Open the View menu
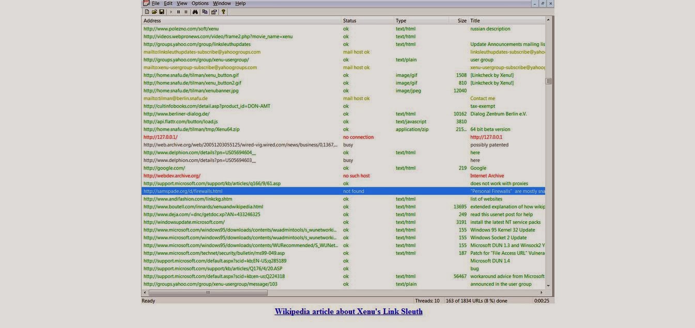This screenshot has width=695, height=328. 182,3
